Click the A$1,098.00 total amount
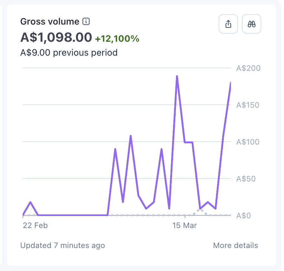This screenshot has width=284, height=271. 56,38
